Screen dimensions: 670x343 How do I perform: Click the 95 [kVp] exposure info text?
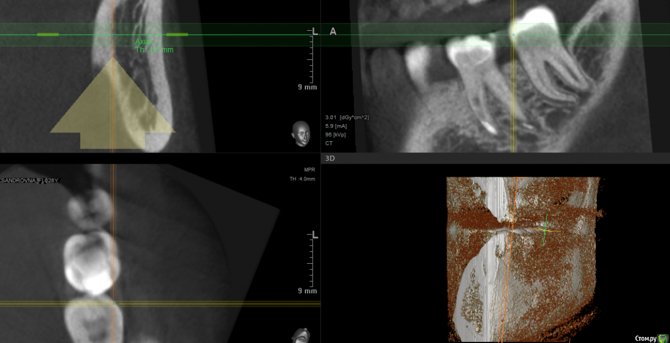tap(337, 135)
